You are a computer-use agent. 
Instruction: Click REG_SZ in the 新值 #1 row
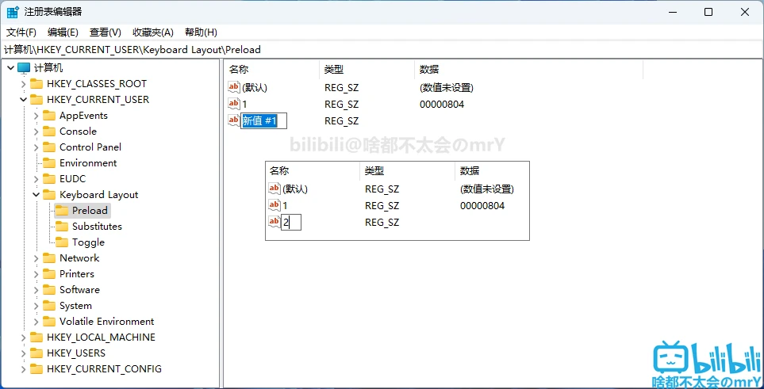coord(342,120)
